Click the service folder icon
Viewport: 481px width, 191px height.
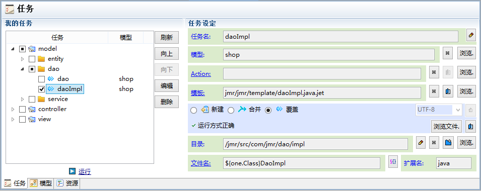point(41,99)
